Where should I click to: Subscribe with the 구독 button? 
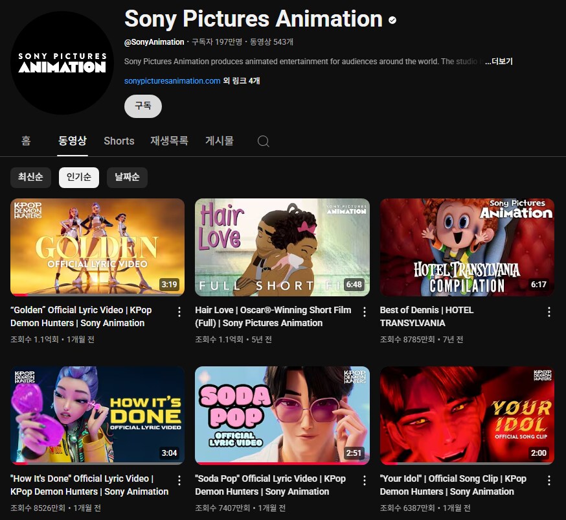[143, 106]
